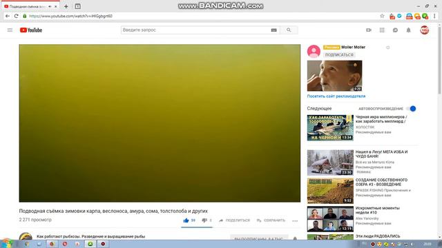442x248 pixels.
Task: Click the red extension icon next to the star
Action: coord(392,17)
